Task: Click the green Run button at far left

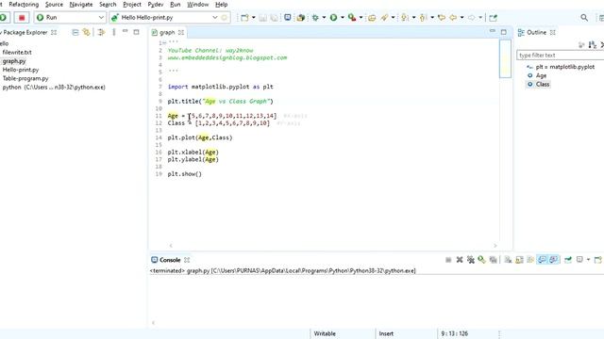Action: click(4, 17)
